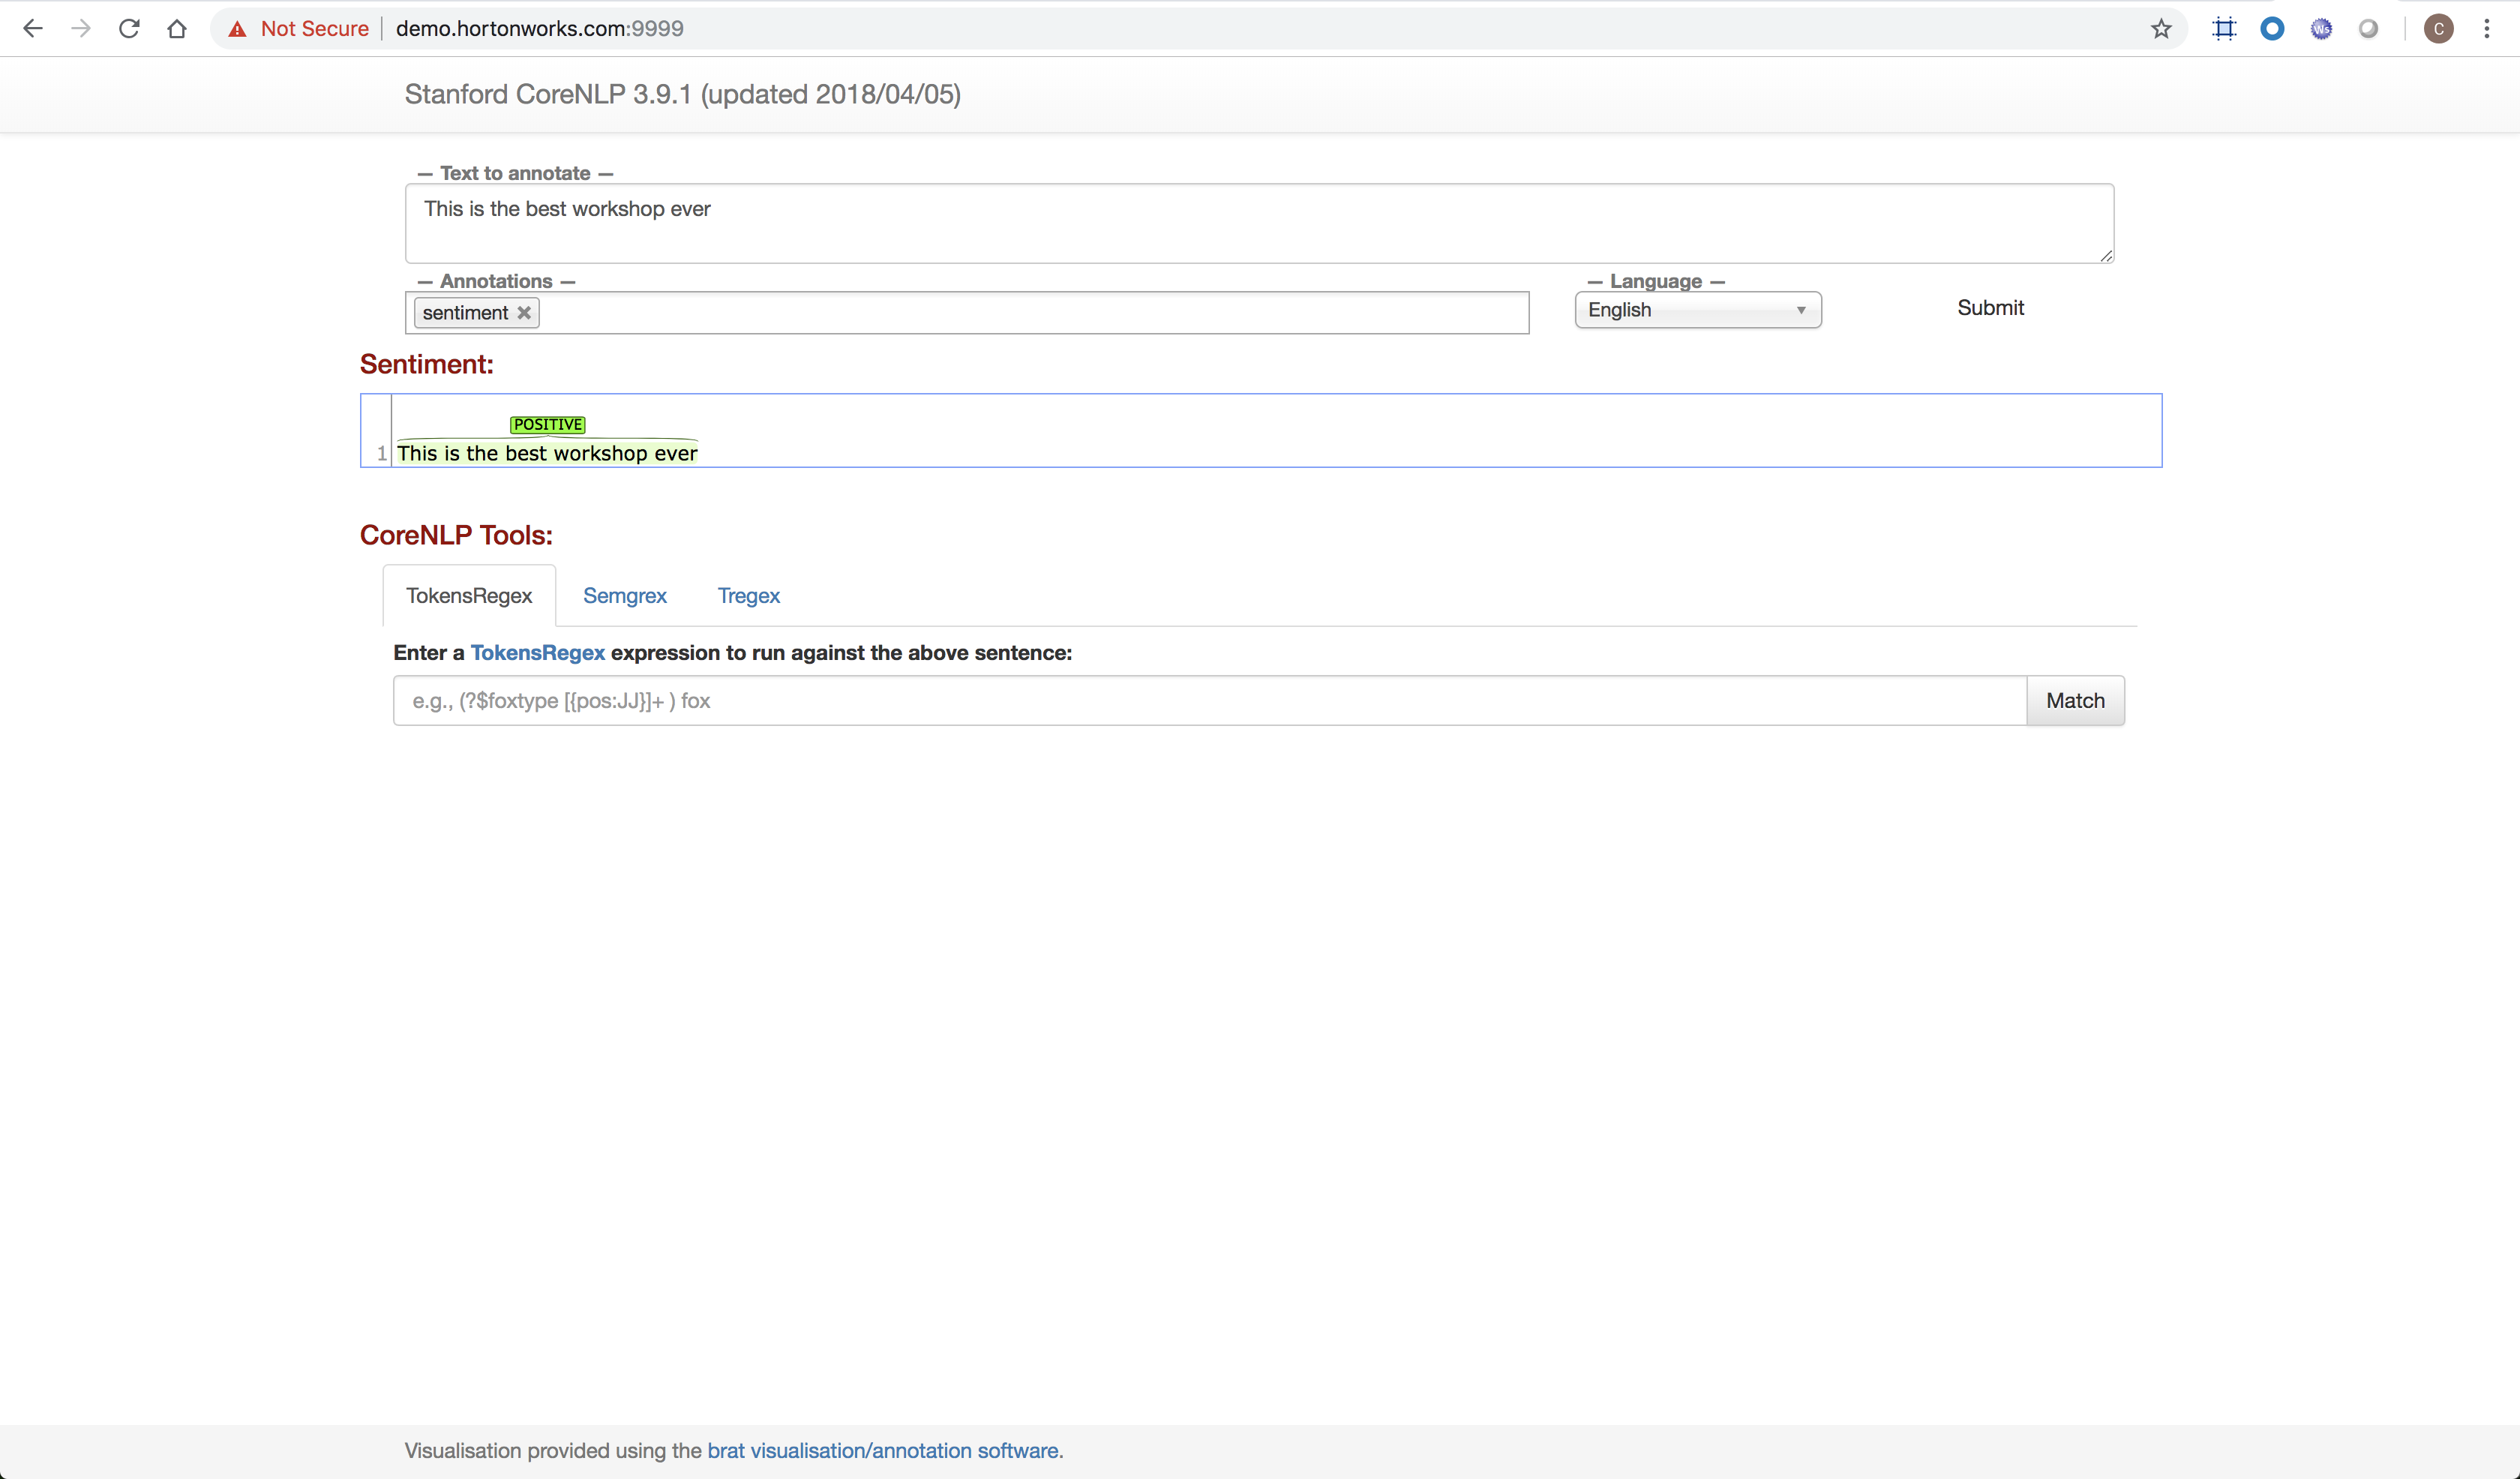Click the Sentiment: heading
Image resolution: width=2520 pixels, height=1479 pixels.
pos(427,365)
